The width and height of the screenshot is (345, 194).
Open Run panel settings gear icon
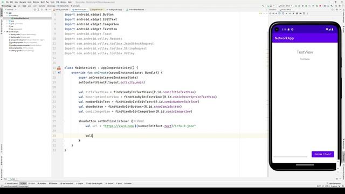click(x=337, y=178)
